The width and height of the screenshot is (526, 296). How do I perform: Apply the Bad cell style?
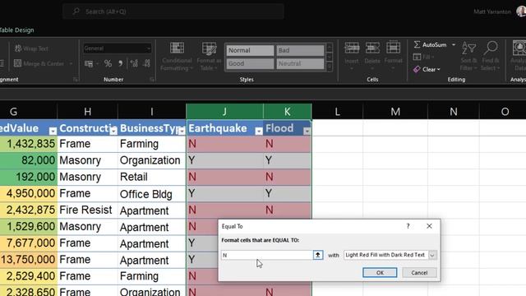click(x=300, y=50)
